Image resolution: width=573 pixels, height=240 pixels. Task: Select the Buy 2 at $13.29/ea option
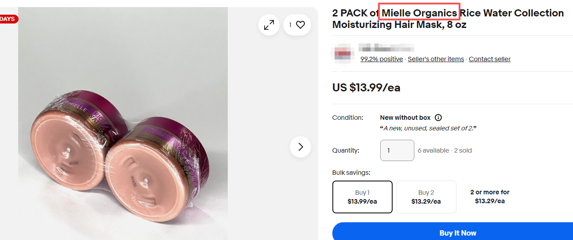(426, 197)
